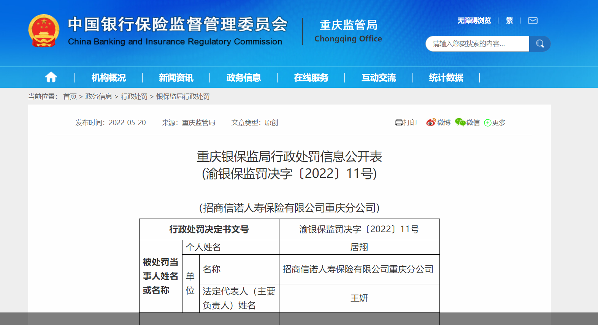
Task: Click the search magnifier button
Action: [x=540, y=44]
